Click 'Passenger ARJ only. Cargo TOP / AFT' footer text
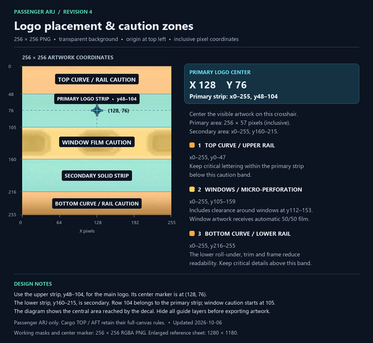The height and width of the screenshot is (343, 373). [90, 322]
